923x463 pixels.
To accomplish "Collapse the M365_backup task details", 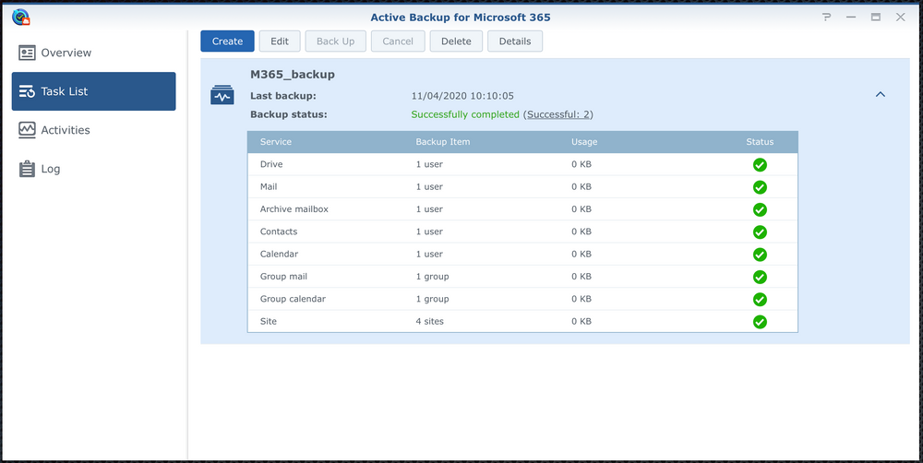I will (880, 94).
